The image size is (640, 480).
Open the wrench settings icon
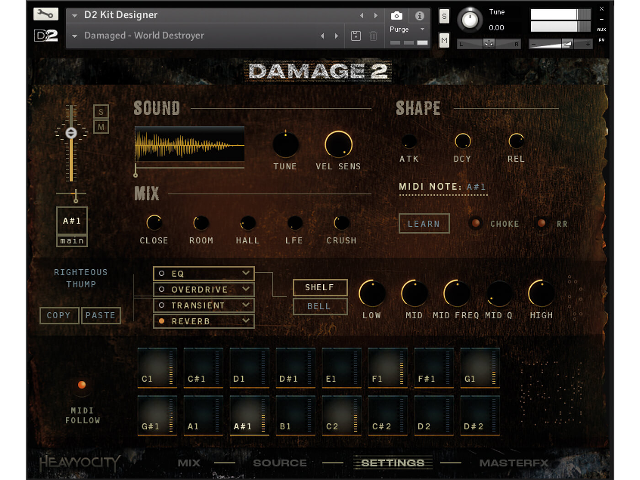click(46, 14)
